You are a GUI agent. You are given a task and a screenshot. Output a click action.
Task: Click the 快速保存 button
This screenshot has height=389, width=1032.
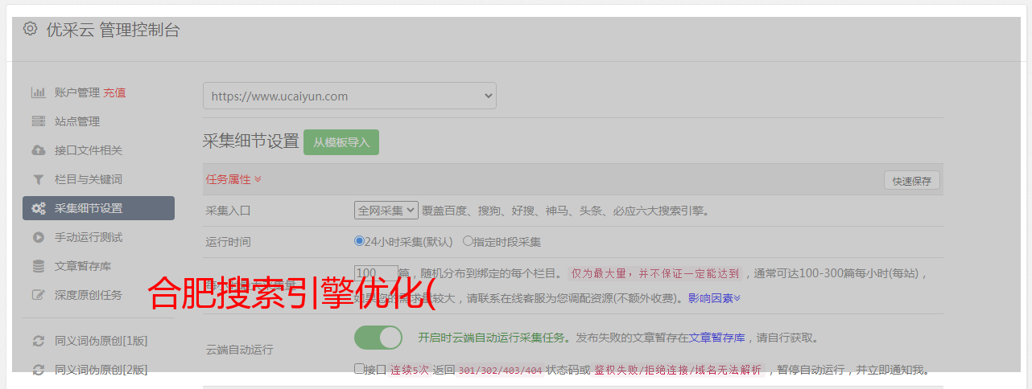(911, 181)
